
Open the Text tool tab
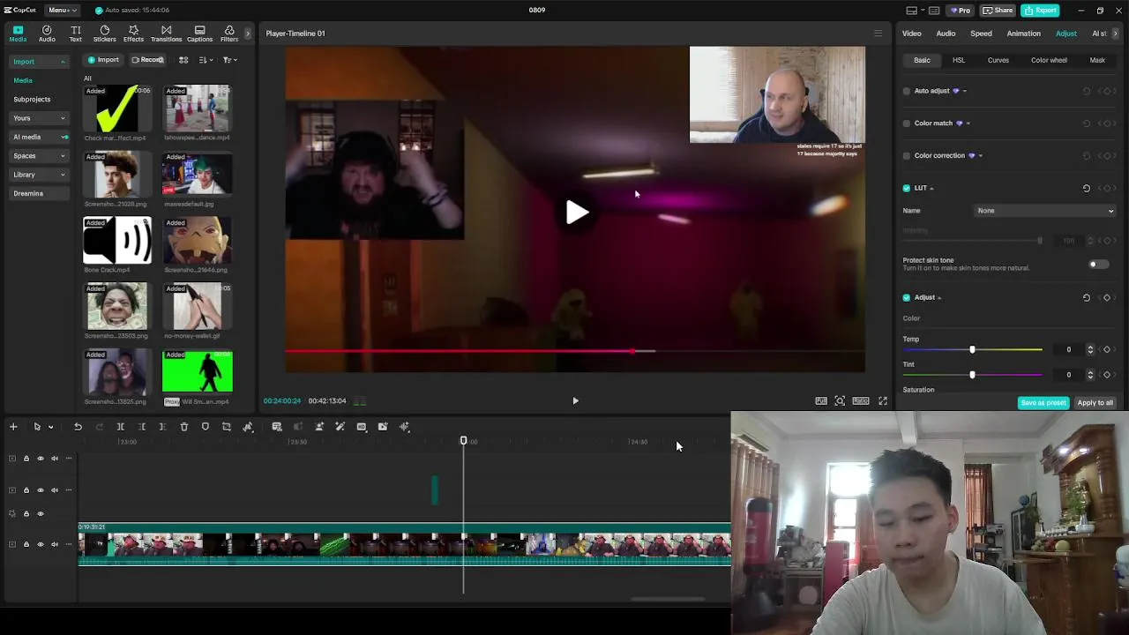[x=76, y=34]
